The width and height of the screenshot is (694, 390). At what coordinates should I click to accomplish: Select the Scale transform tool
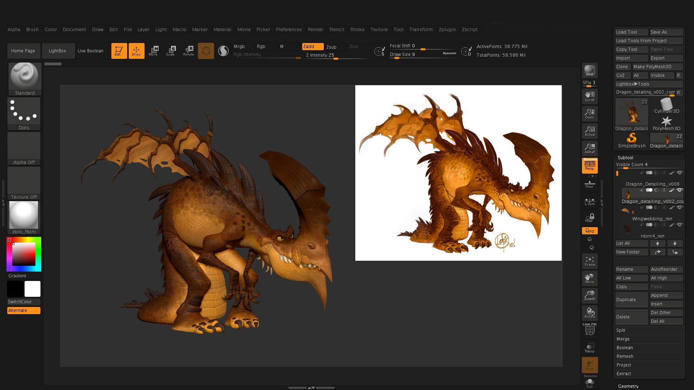[x=170, y=51]
